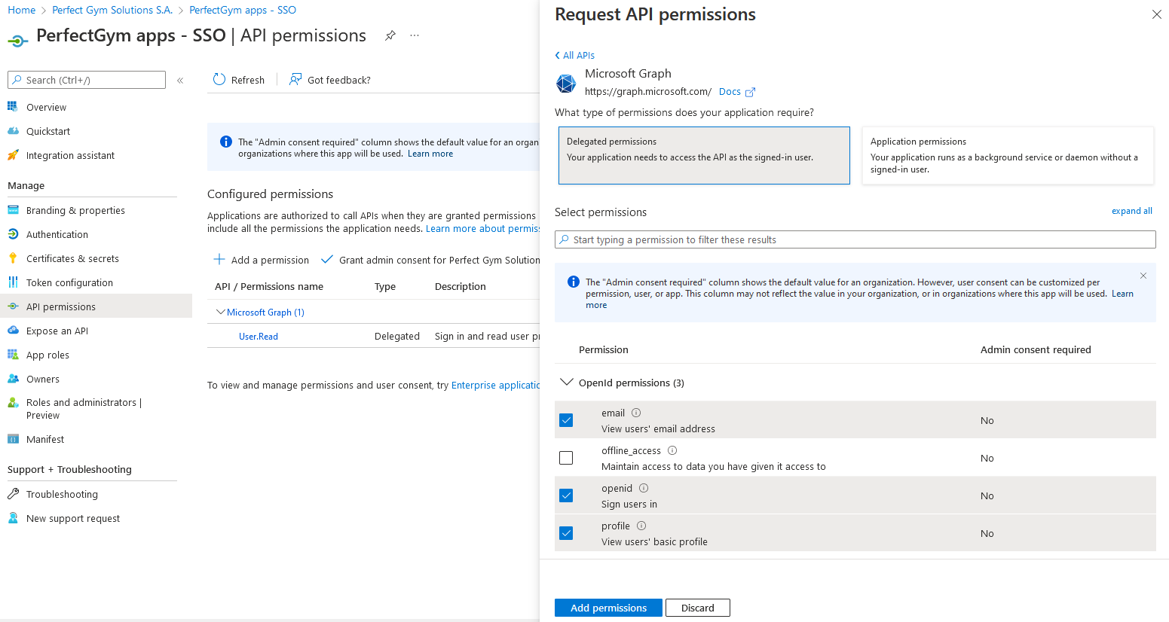Collapse the OpenId permissions group
This screenshot has height=622, width=1169.
click(x=567, y=383)
